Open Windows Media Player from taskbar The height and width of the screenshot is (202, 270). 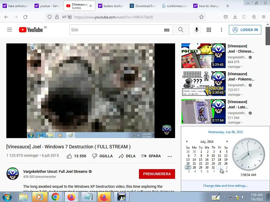click(x=40, y=197)
